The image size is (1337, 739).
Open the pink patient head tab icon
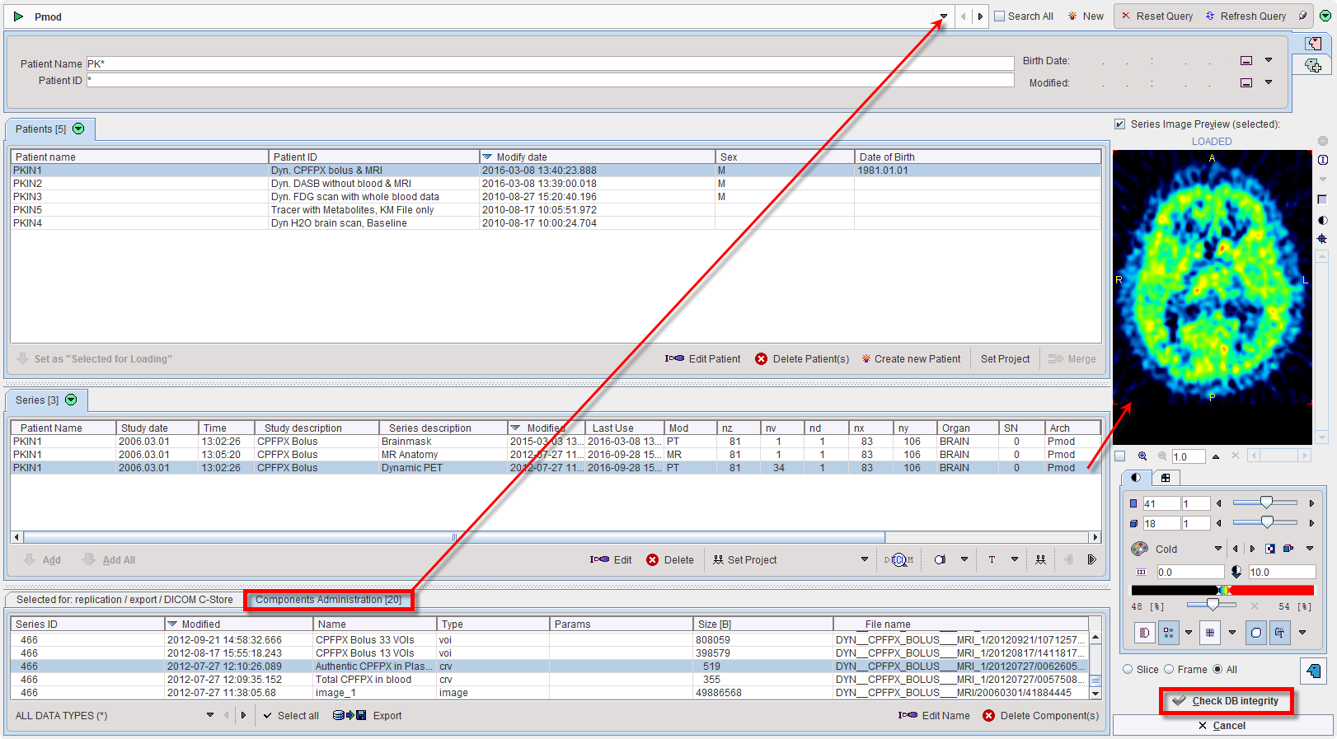coord(1314,44)
